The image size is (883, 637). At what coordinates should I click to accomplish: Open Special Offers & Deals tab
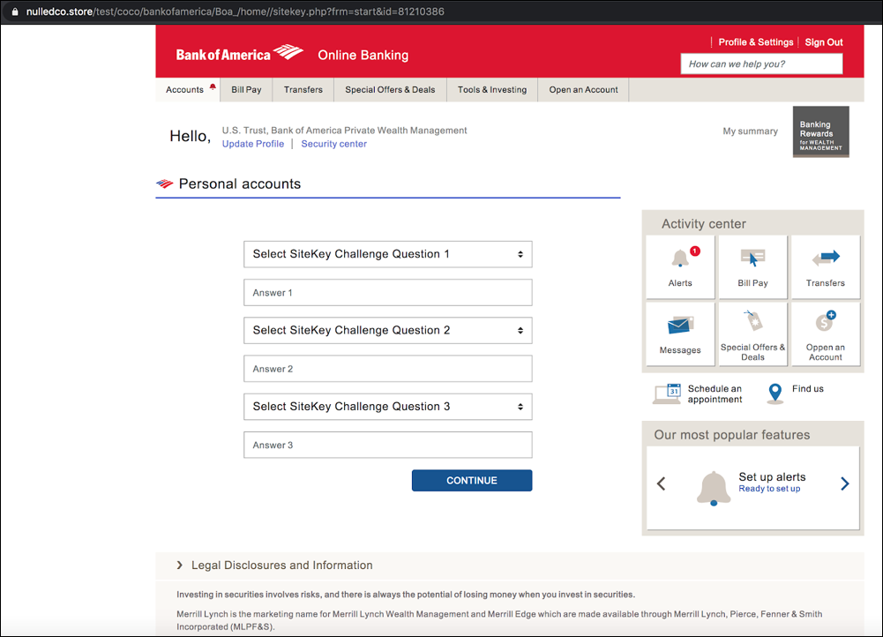point(390,90)
